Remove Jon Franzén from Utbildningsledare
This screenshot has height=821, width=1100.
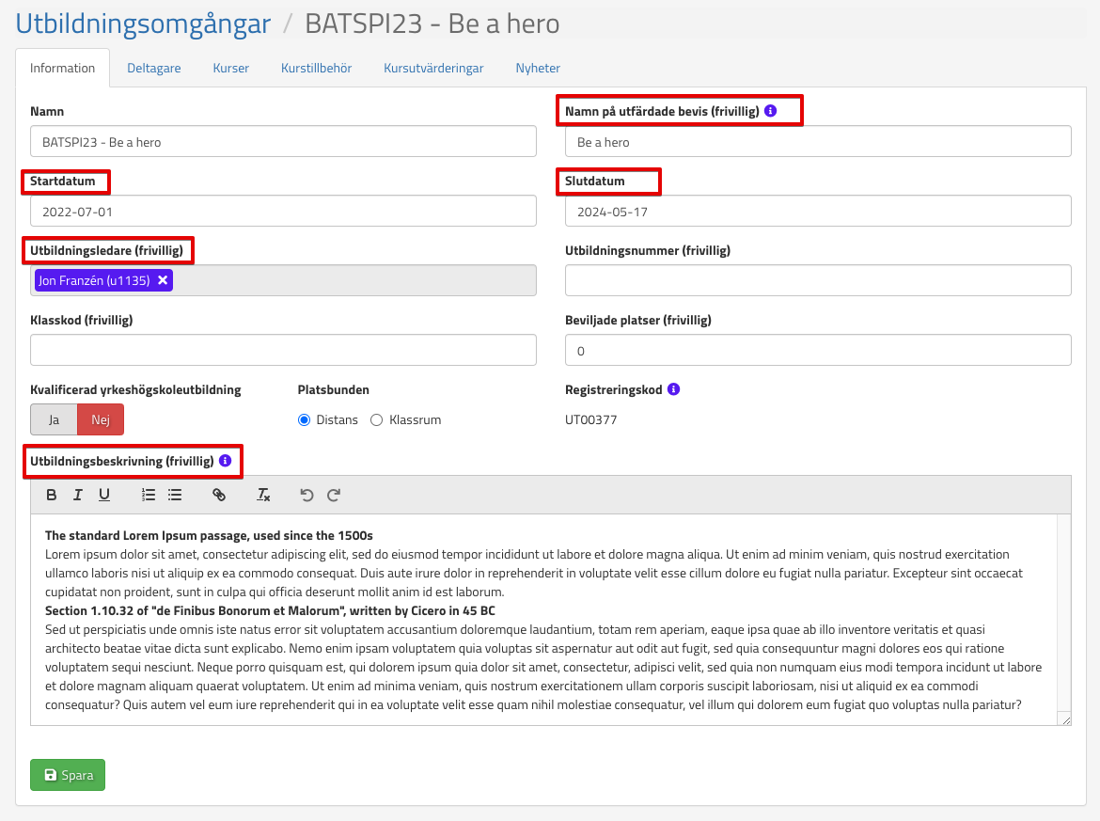click(163, 280)
